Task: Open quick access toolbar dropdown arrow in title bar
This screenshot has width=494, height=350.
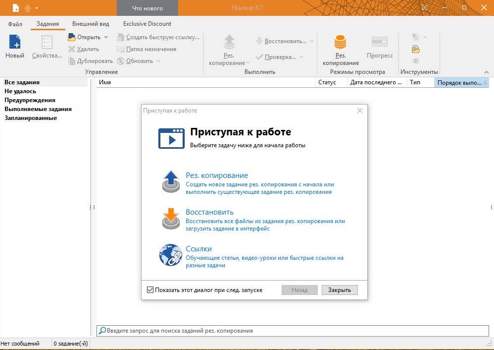Action: tap(37, 8)
